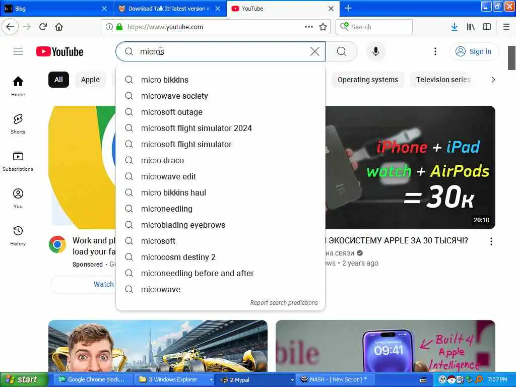Choose suggestion 'micro bikkins'
The width and height of the screenshot is (516, 387).
pyautogui.click(x=221, y=80)
